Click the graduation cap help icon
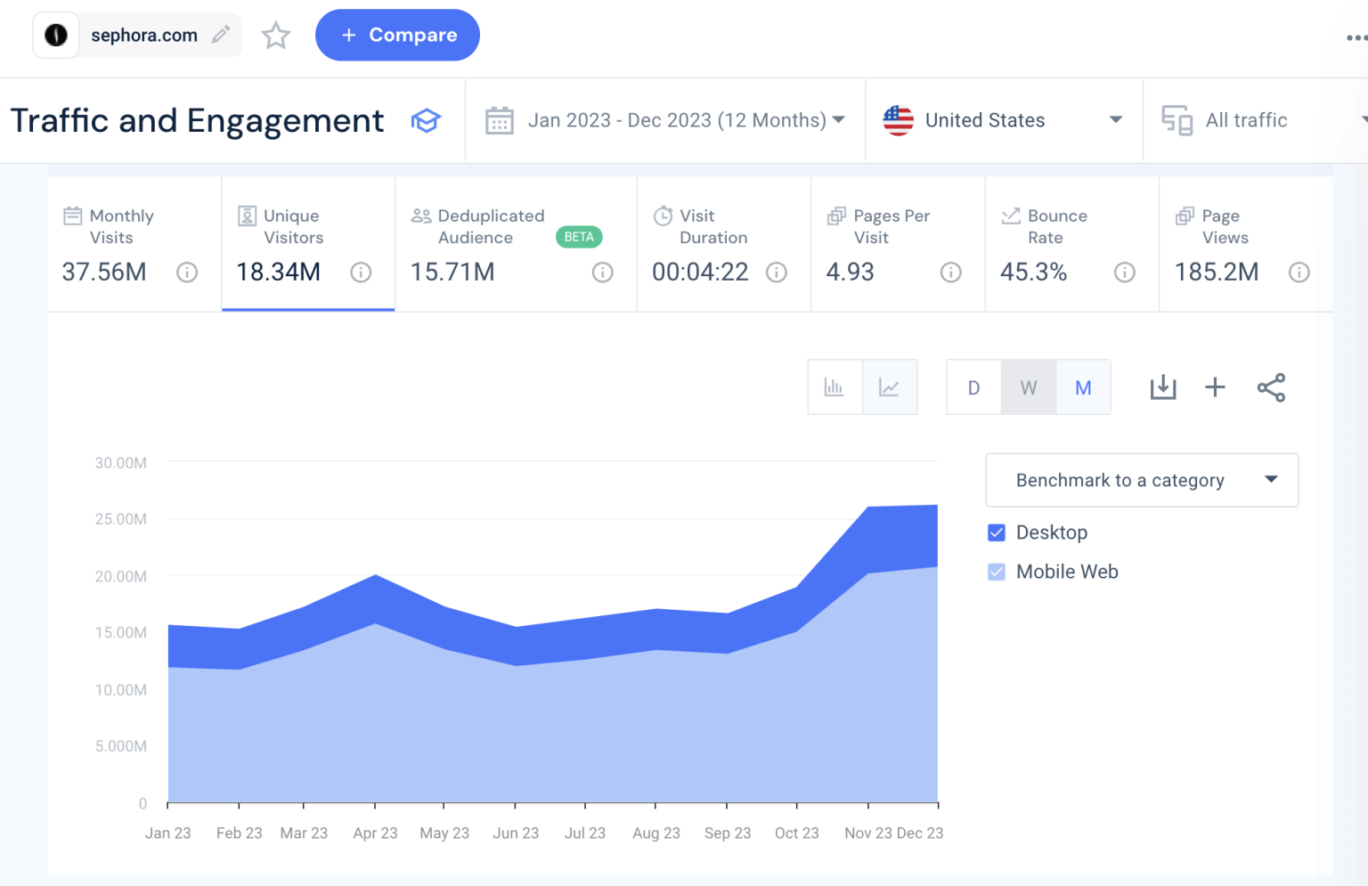Image resolution: width=1368 pixels, height=886 pixels. pos(427,120)
